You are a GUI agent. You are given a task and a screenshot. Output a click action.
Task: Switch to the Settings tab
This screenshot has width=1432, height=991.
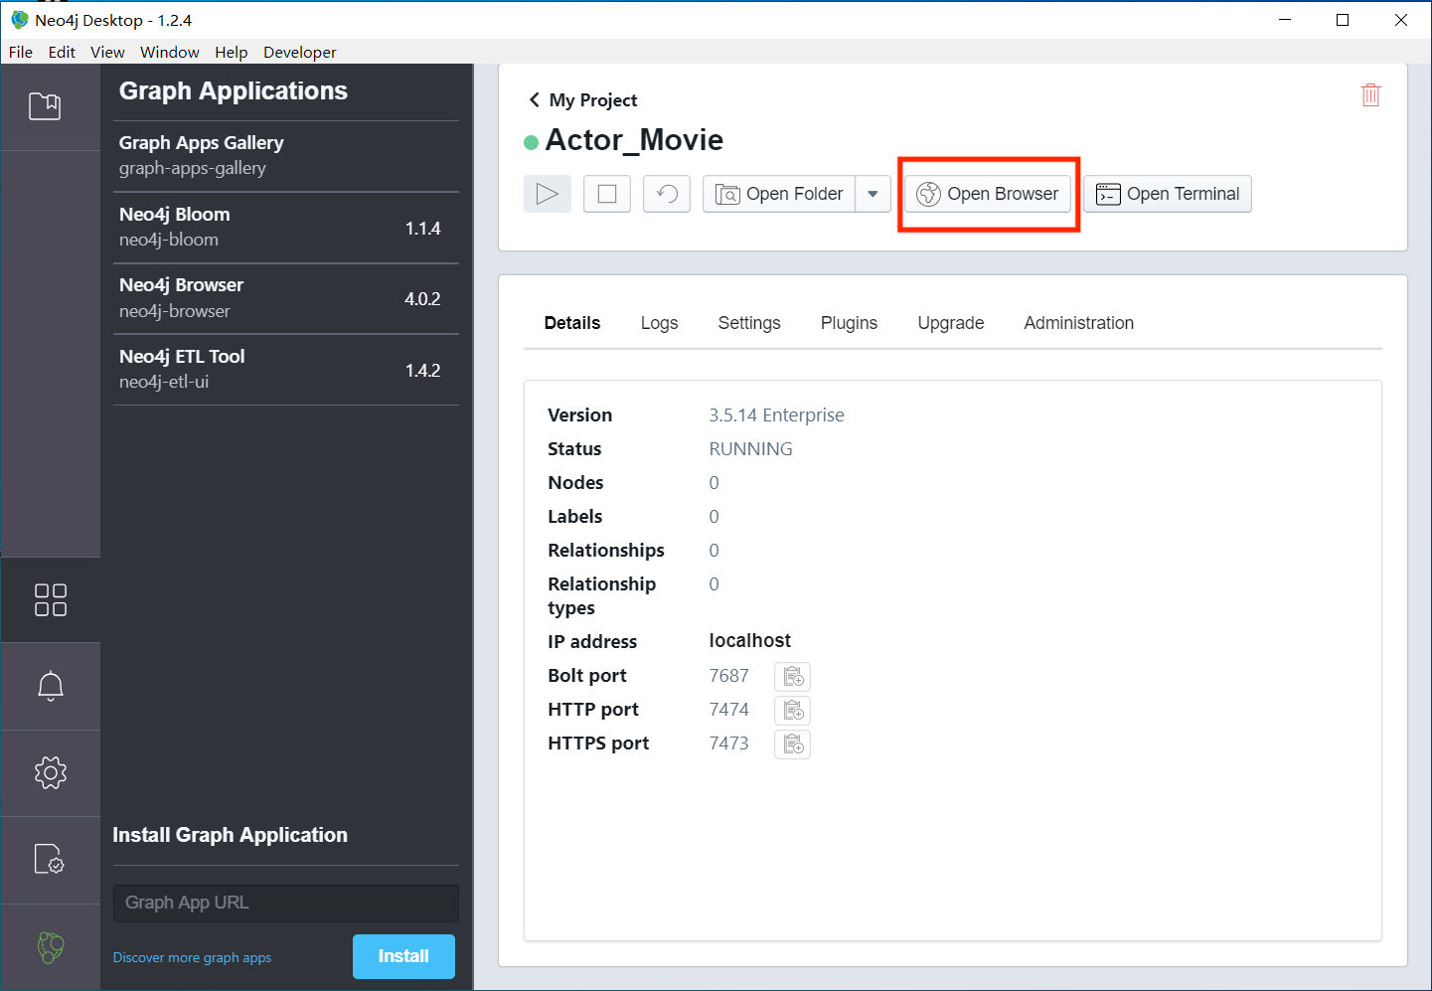pyautogui.click(x=749, y=323)
